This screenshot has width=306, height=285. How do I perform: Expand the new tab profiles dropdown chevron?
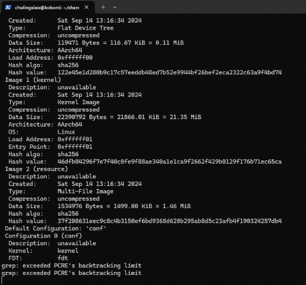(x=115, y=8)
